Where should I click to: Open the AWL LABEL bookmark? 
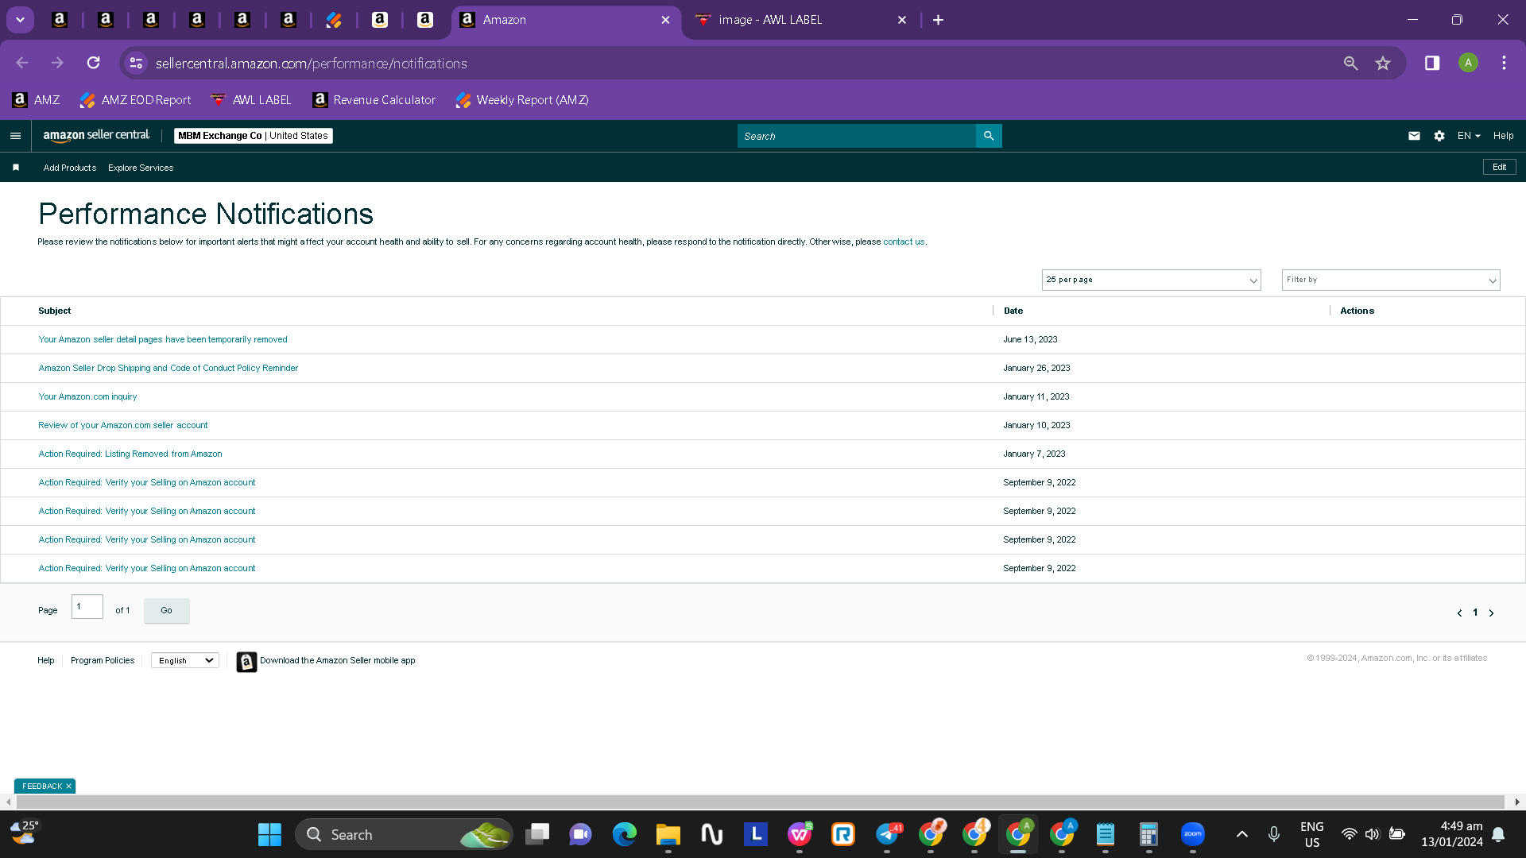(251, 100)
